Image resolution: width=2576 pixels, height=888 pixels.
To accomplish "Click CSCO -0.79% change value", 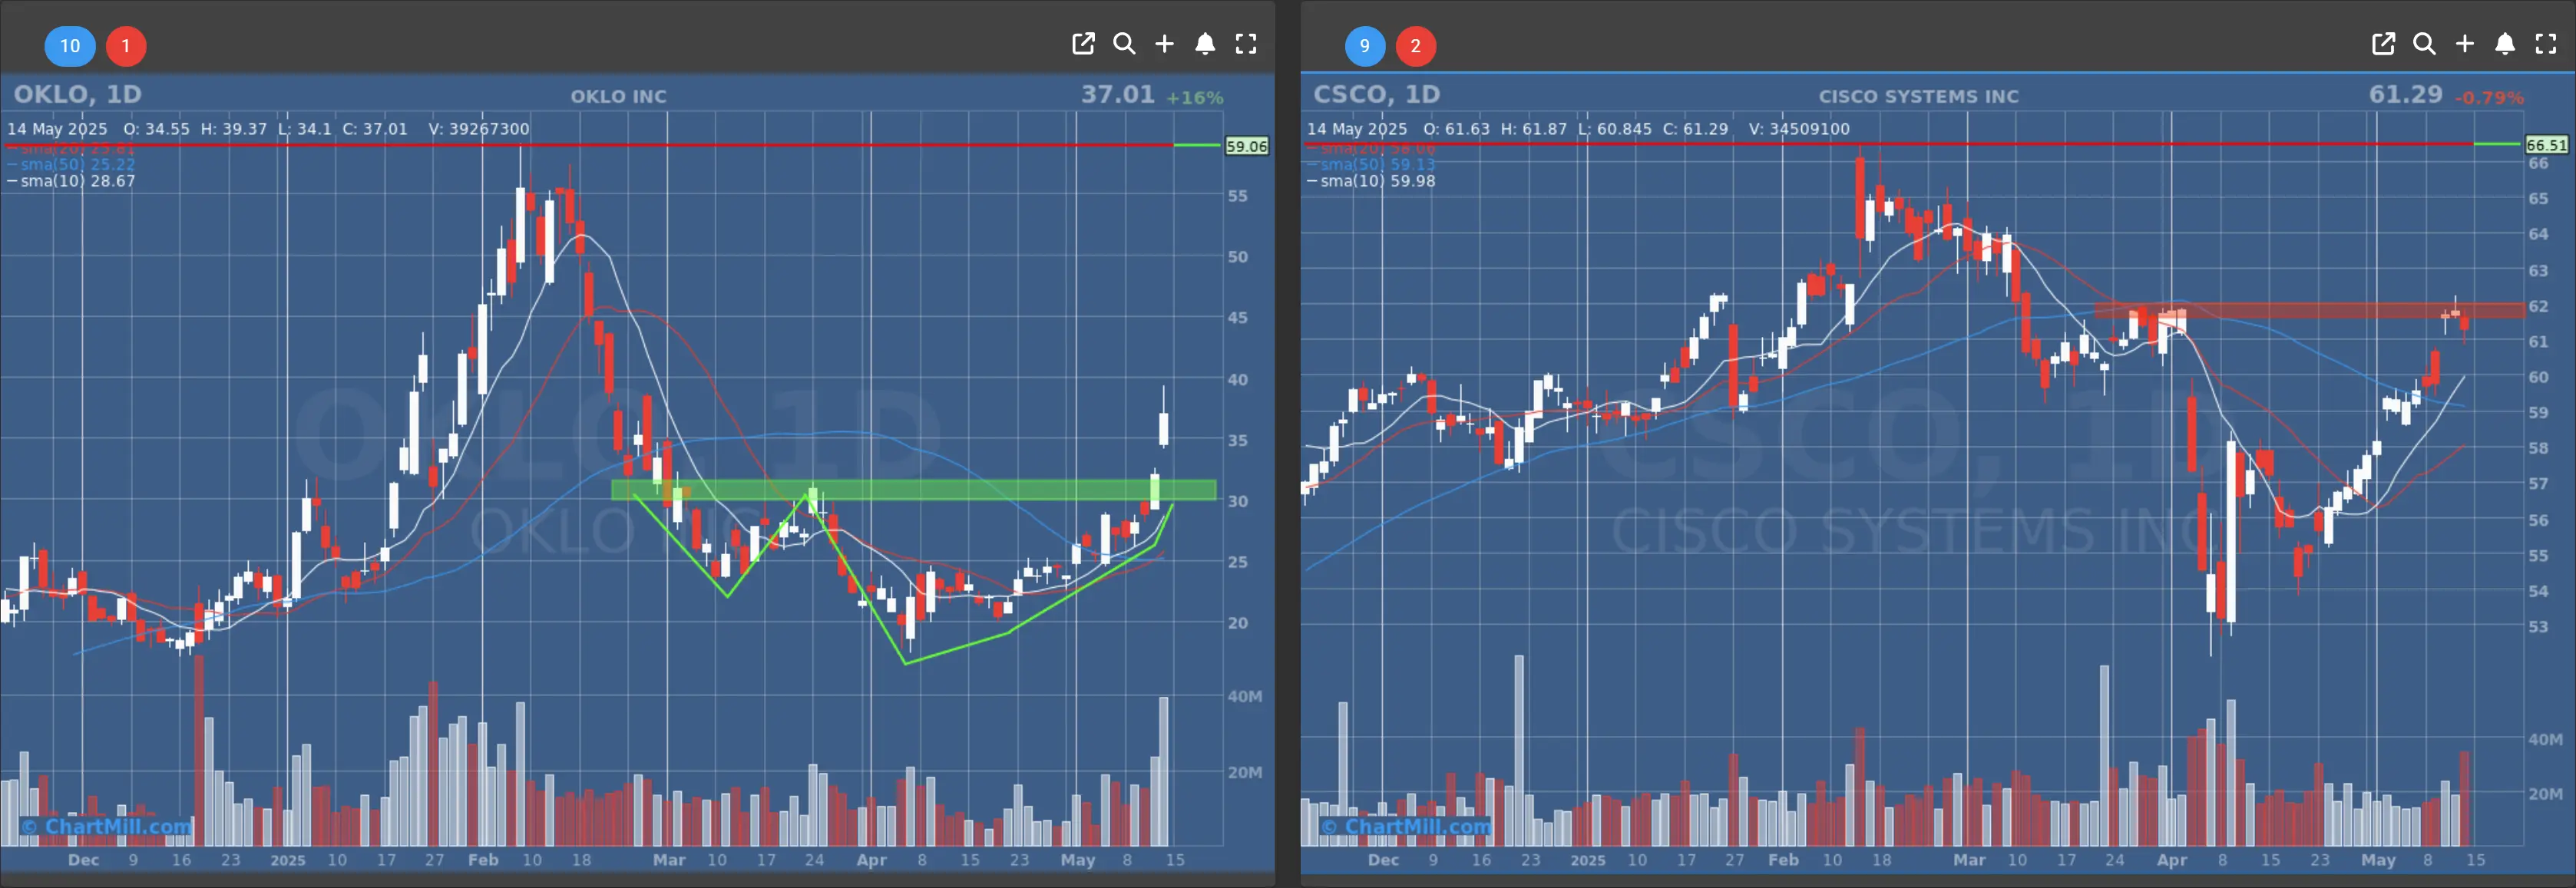I will coord(2489,98).
